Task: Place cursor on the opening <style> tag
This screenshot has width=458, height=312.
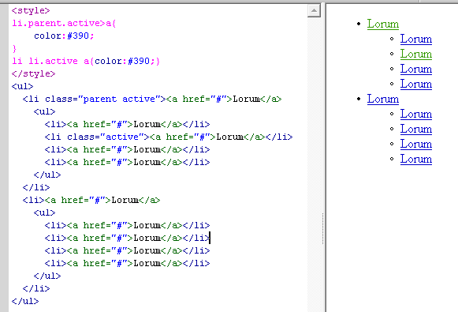Action: [x=31, y=10]
